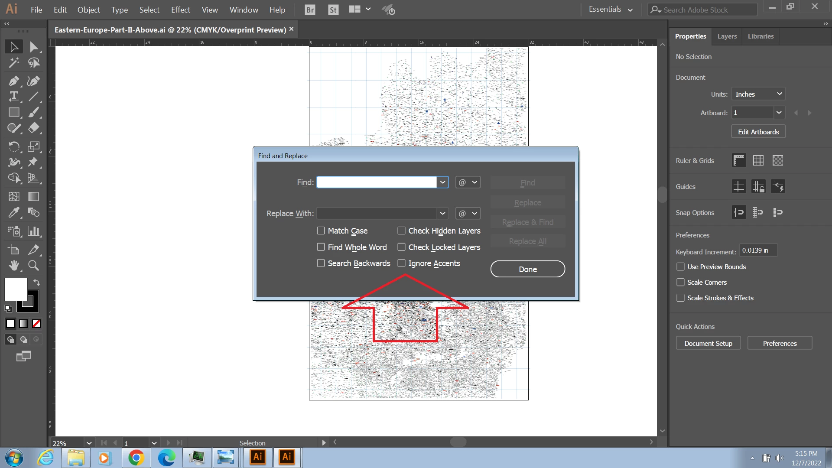Select the Magic Wand tool

coord(13,63)
